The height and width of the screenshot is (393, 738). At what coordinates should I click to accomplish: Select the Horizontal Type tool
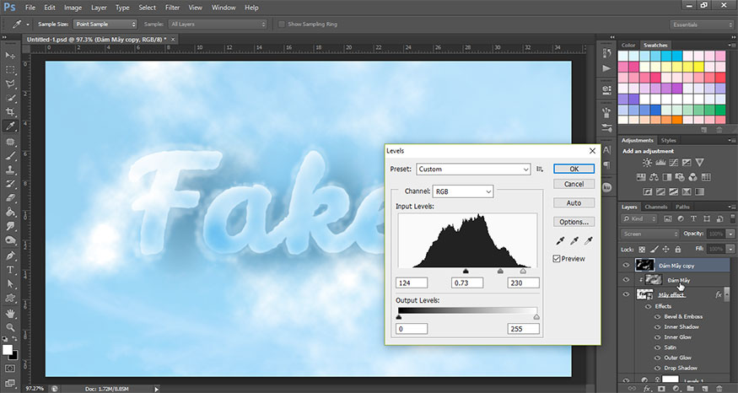point(10,270)
